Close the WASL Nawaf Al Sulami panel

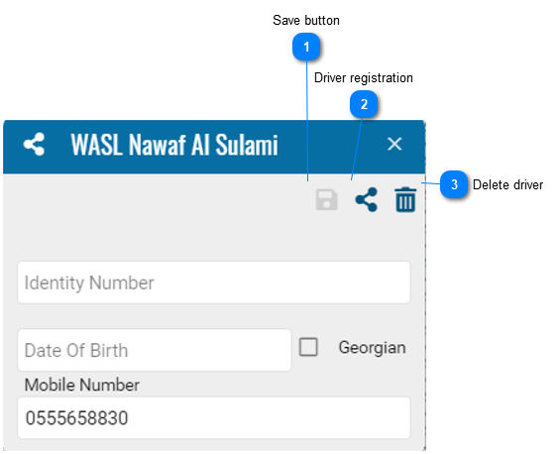pos(394,144)
